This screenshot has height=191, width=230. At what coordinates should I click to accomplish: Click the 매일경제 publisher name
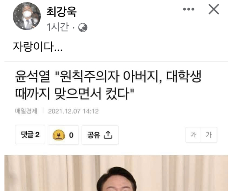coord(26,111)
